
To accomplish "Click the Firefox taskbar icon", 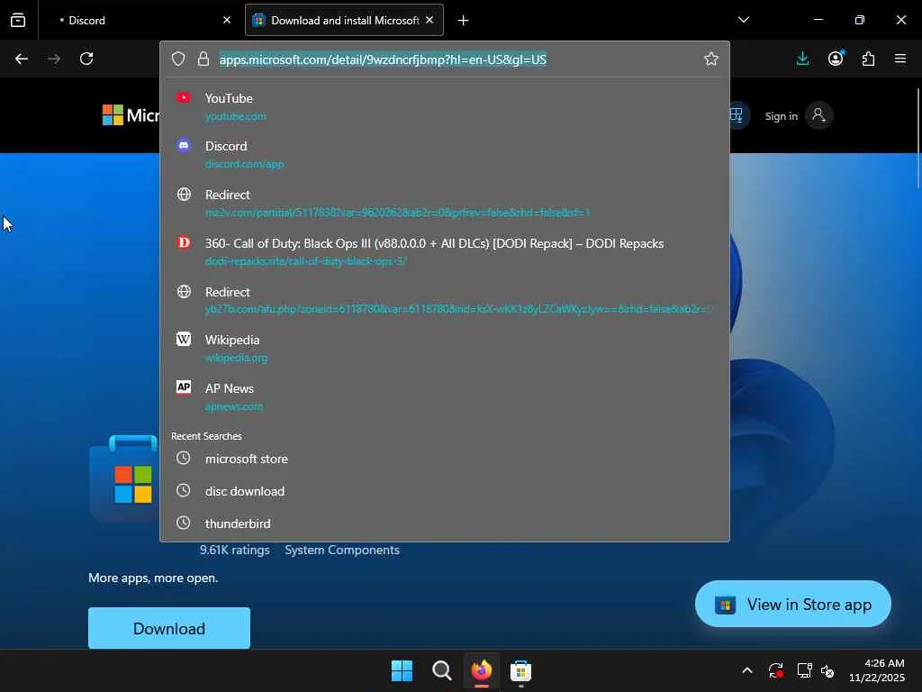I will pos(482,670).
